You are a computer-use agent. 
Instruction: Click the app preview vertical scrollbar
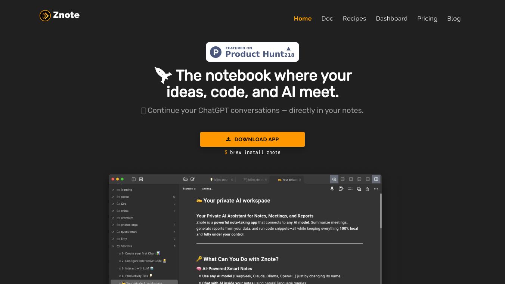point(381,210)
